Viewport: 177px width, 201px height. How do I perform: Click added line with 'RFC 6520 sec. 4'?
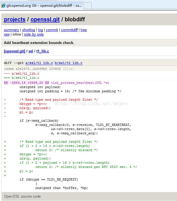pos(86,167)
